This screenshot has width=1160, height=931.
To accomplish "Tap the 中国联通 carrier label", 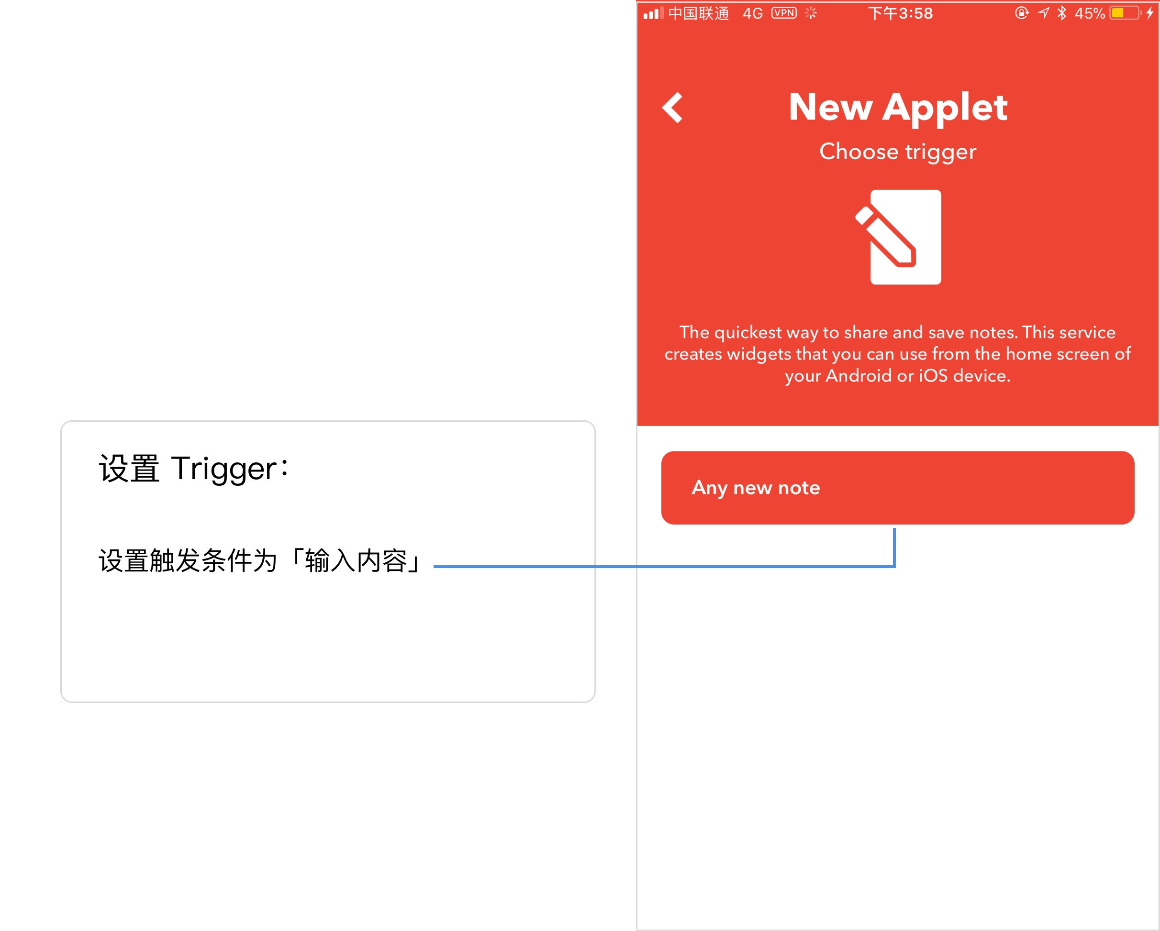I will tap(698, 13).
